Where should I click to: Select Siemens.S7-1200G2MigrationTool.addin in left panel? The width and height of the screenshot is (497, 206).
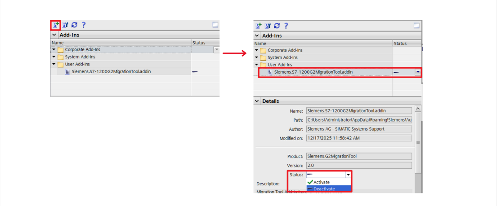[111, 71]
